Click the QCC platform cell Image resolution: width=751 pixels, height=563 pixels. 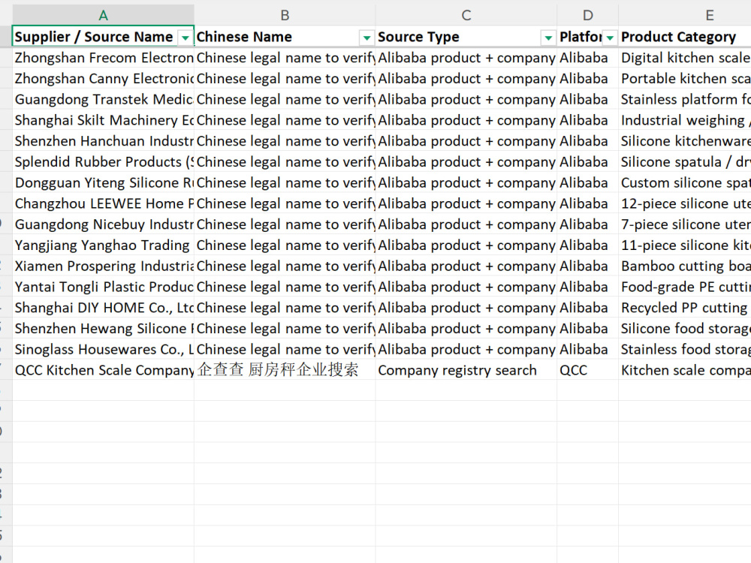pos(588,370)
